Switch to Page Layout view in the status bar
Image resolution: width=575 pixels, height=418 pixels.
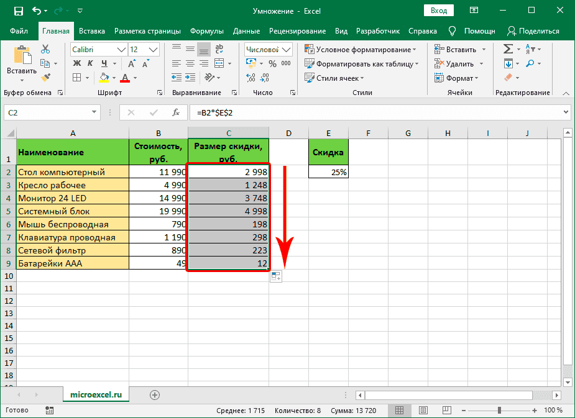point(423,411)
